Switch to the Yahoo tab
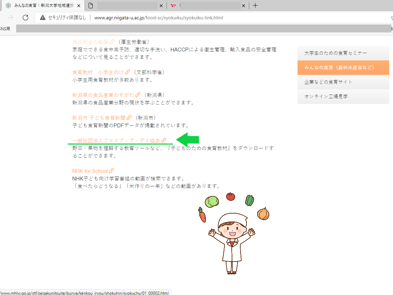 pyautogui.click(x=208, y=6)
